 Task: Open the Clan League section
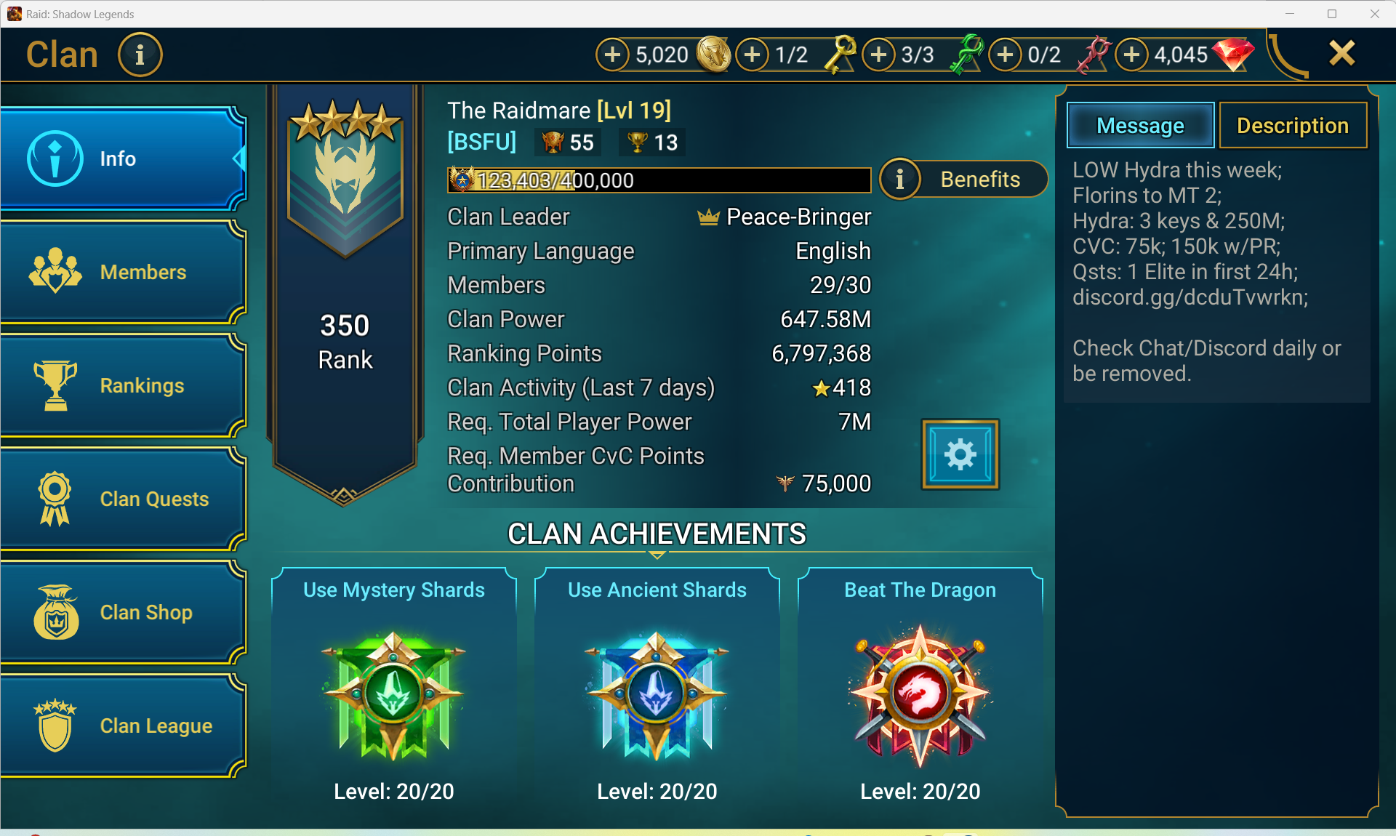click(122, 726)
